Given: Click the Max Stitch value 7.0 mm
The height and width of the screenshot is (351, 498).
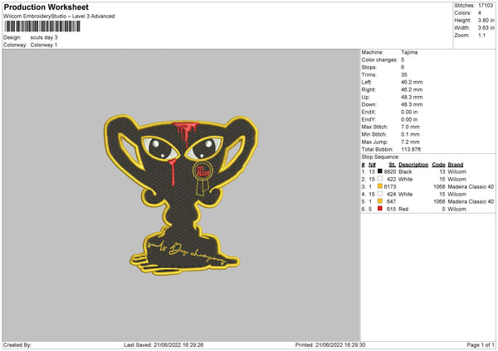Looking at the screenshot, I should click(410, 127).
